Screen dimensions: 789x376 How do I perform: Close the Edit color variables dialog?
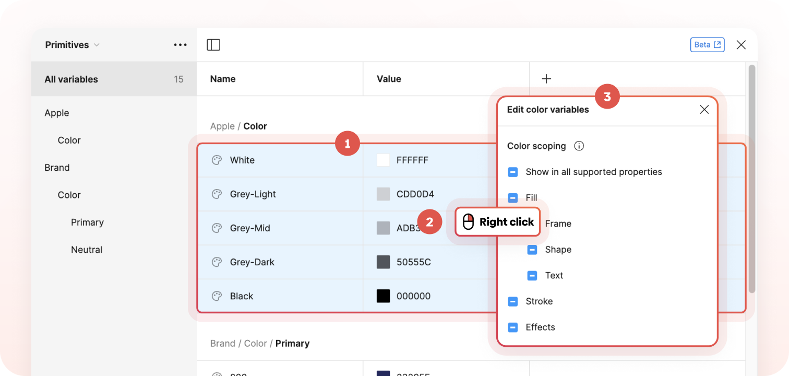[x=704, y=109]
